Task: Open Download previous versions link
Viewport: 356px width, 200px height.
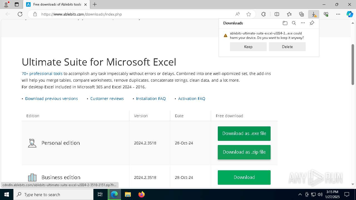Action: (x=51, y=99)
